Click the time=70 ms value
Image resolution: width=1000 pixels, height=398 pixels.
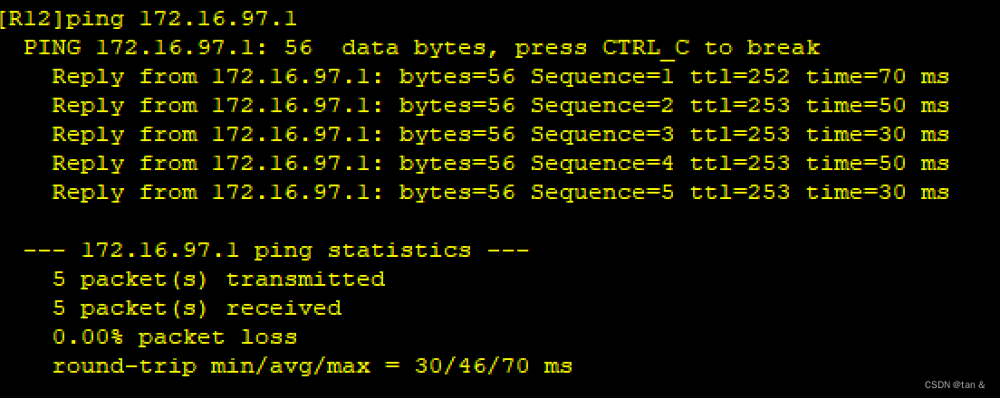pos(879,77)
